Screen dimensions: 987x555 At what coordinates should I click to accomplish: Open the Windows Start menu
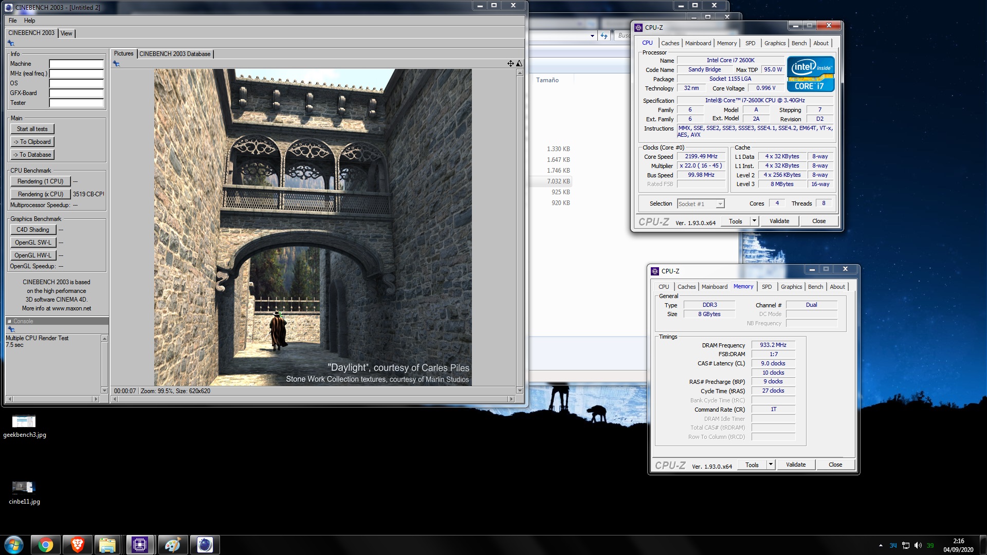[x=14, y=545]
